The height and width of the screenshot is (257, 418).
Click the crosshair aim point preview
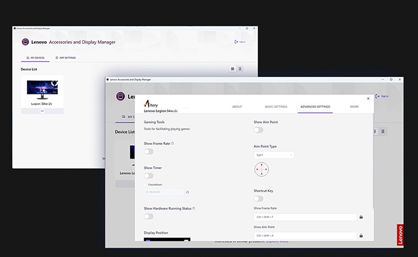(262, 170)
